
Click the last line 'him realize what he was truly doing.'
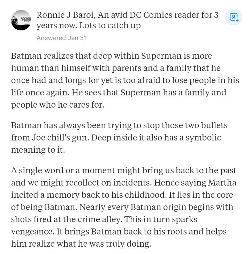pos(81,244)
